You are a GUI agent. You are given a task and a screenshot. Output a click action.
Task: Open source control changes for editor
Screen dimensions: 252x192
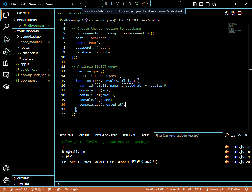point(233,13)
